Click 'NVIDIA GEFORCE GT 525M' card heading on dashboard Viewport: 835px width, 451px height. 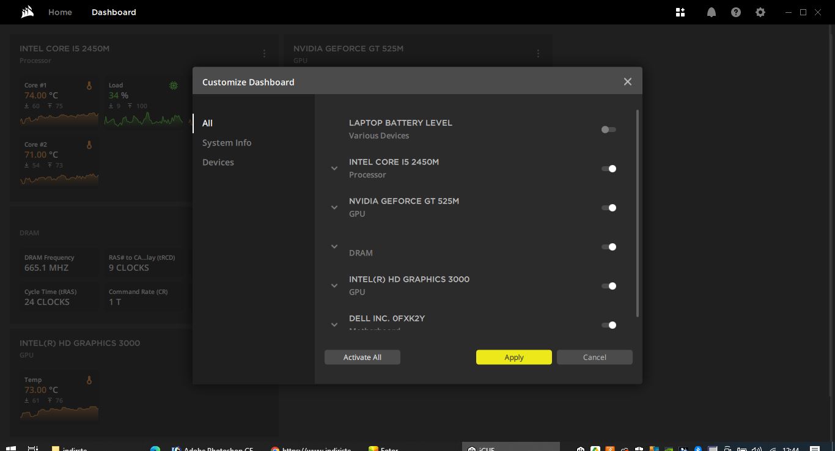[348, 48]
